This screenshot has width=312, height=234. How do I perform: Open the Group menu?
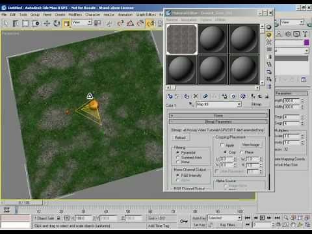[35, 14]
